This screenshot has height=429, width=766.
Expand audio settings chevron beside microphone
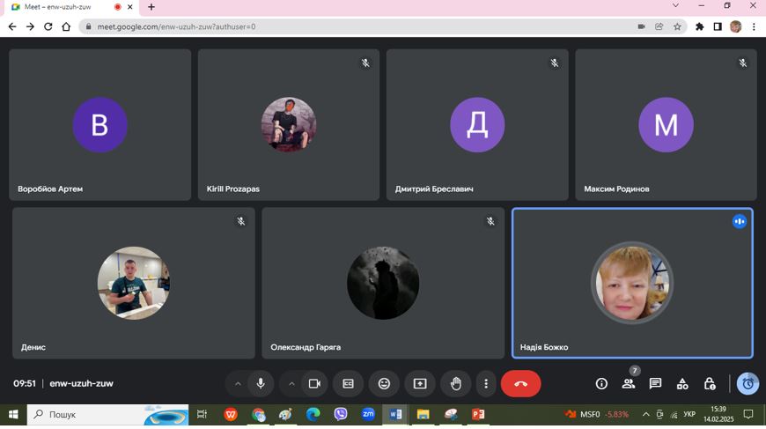pos(238,384)
